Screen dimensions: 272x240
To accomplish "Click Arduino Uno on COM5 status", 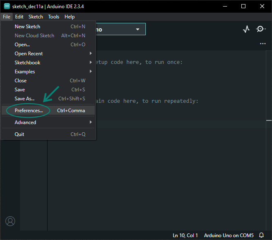I will point(229,235).
